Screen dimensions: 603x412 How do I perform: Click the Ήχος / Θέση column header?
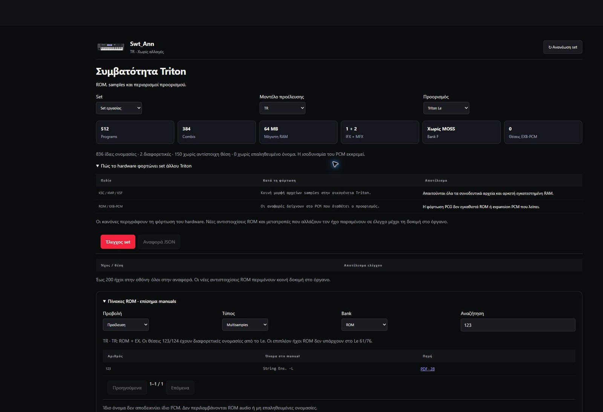point(112,265)
